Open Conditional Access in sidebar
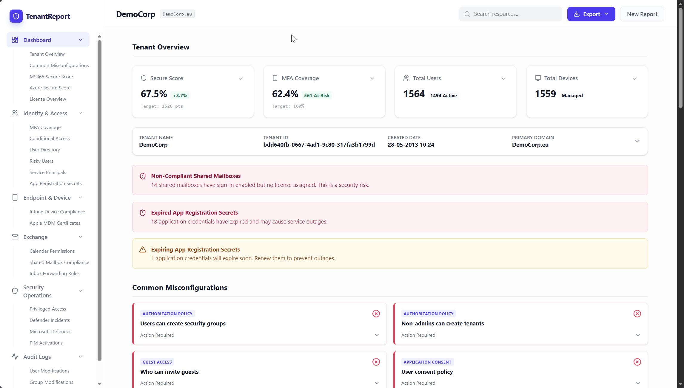684x388 pixels. [50, 139]
